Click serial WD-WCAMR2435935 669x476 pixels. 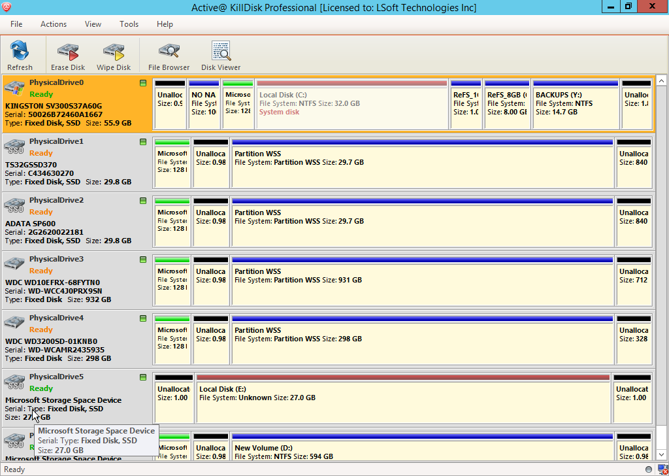point(66,350)
